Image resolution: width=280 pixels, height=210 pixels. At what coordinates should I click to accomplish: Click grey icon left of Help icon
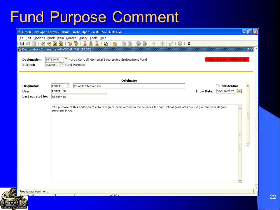(x=171, y=43)
